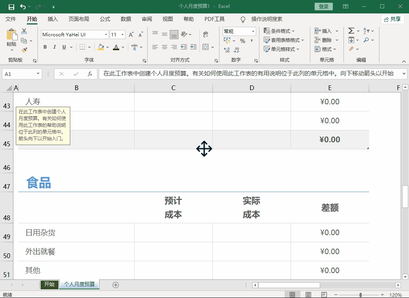Screen dimensions: 409x298
Task: Click the zoom slider handle
Action: pos(360,295)
